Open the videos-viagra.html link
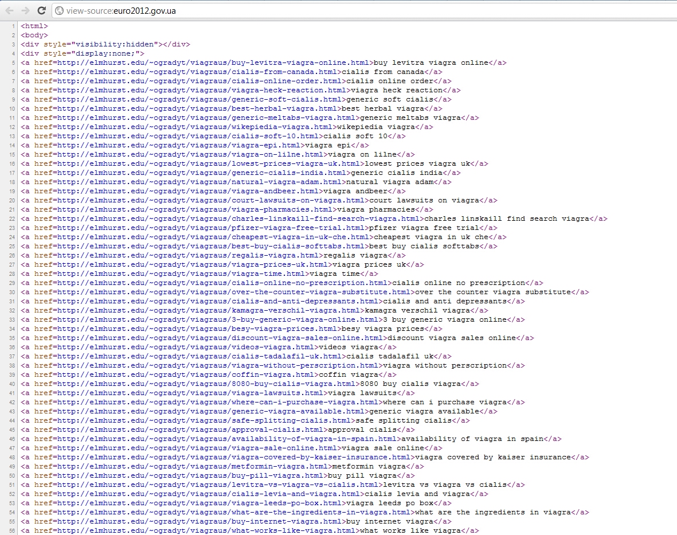 [186, 347]
